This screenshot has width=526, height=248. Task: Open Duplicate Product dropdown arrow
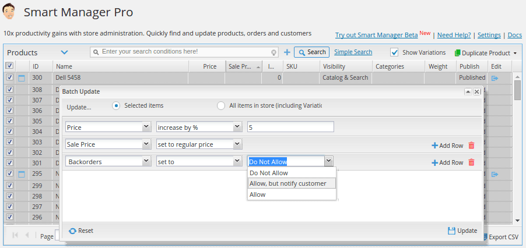[515, 53]
